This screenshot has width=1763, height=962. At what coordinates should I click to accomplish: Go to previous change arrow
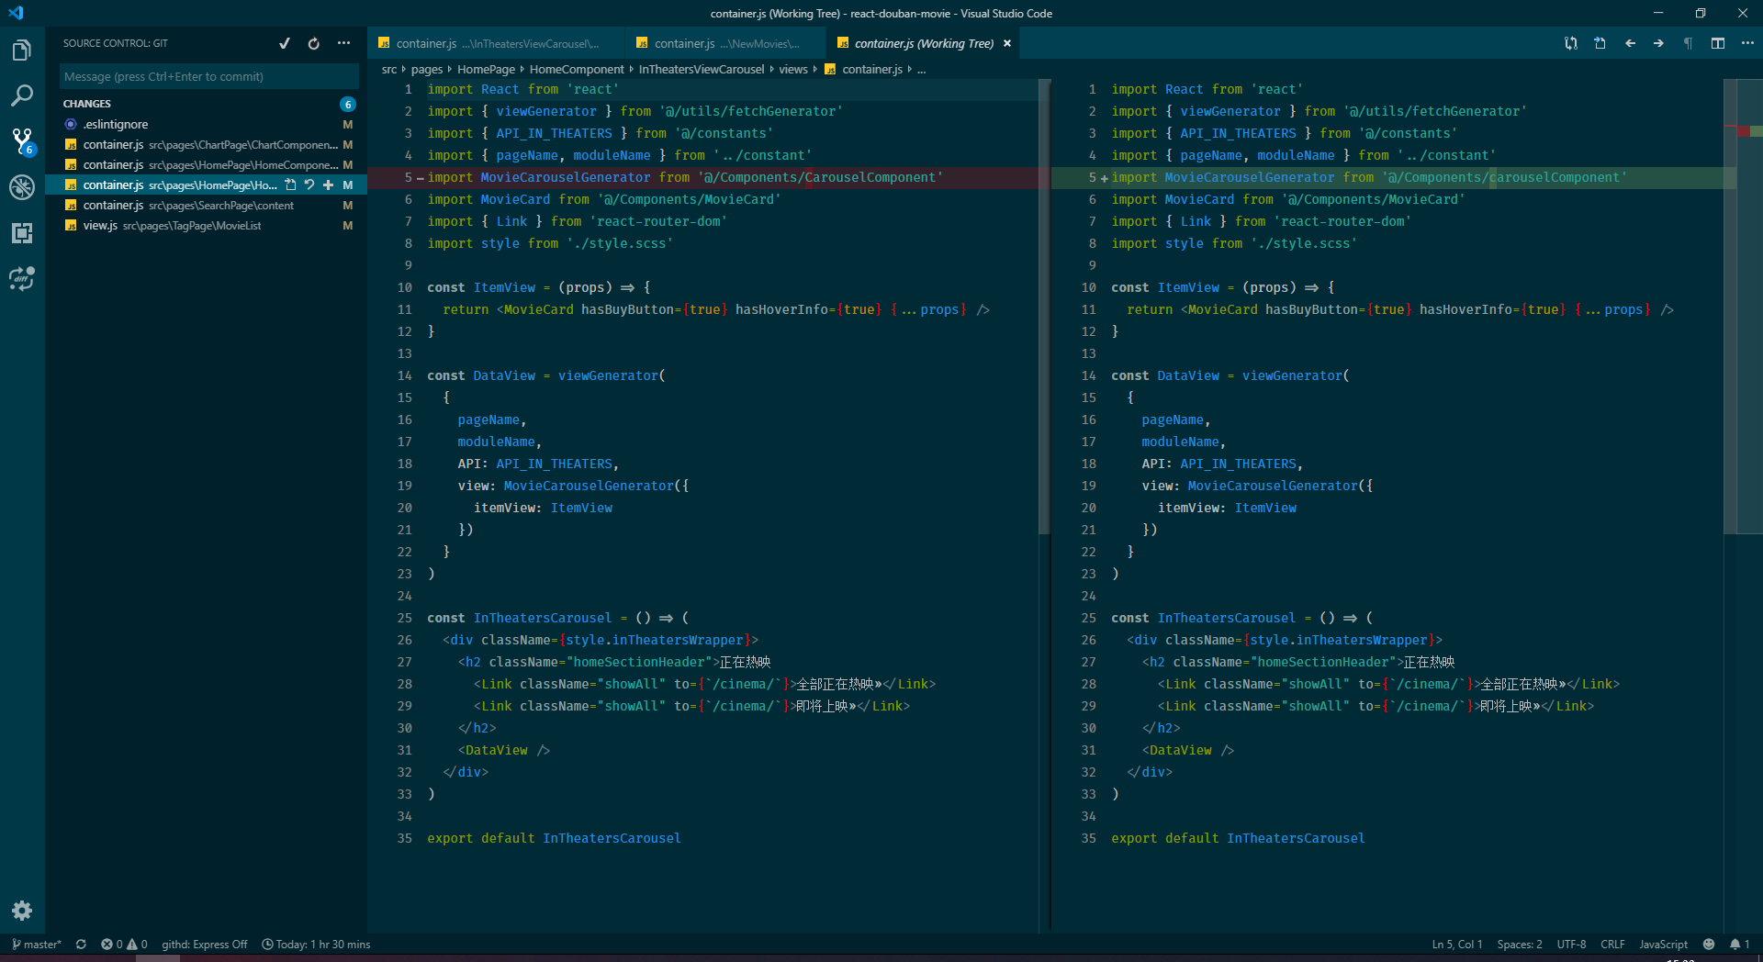coord(1630,43)
